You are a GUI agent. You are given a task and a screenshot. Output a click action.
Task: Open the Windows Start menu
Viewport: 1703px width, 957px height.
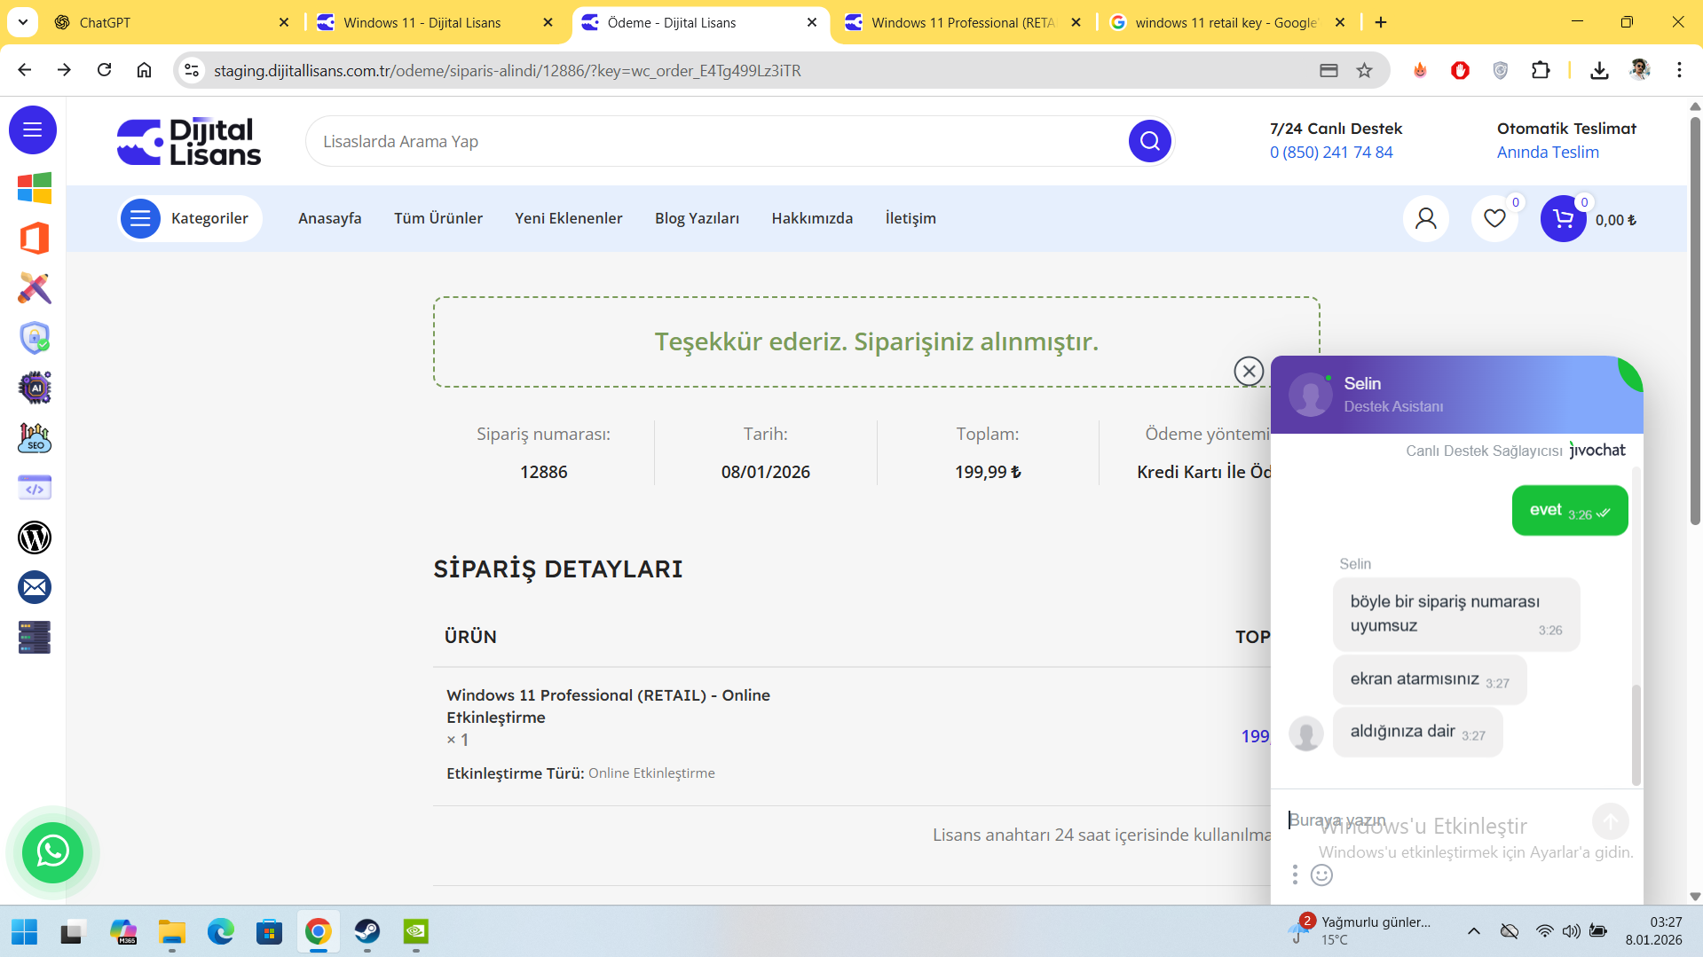(24, 931)
